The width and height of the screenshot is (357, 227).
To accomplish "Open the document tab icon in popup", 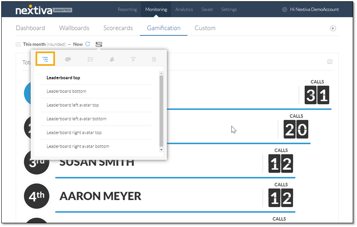I will pyautogui.click(x=154, y=59).
